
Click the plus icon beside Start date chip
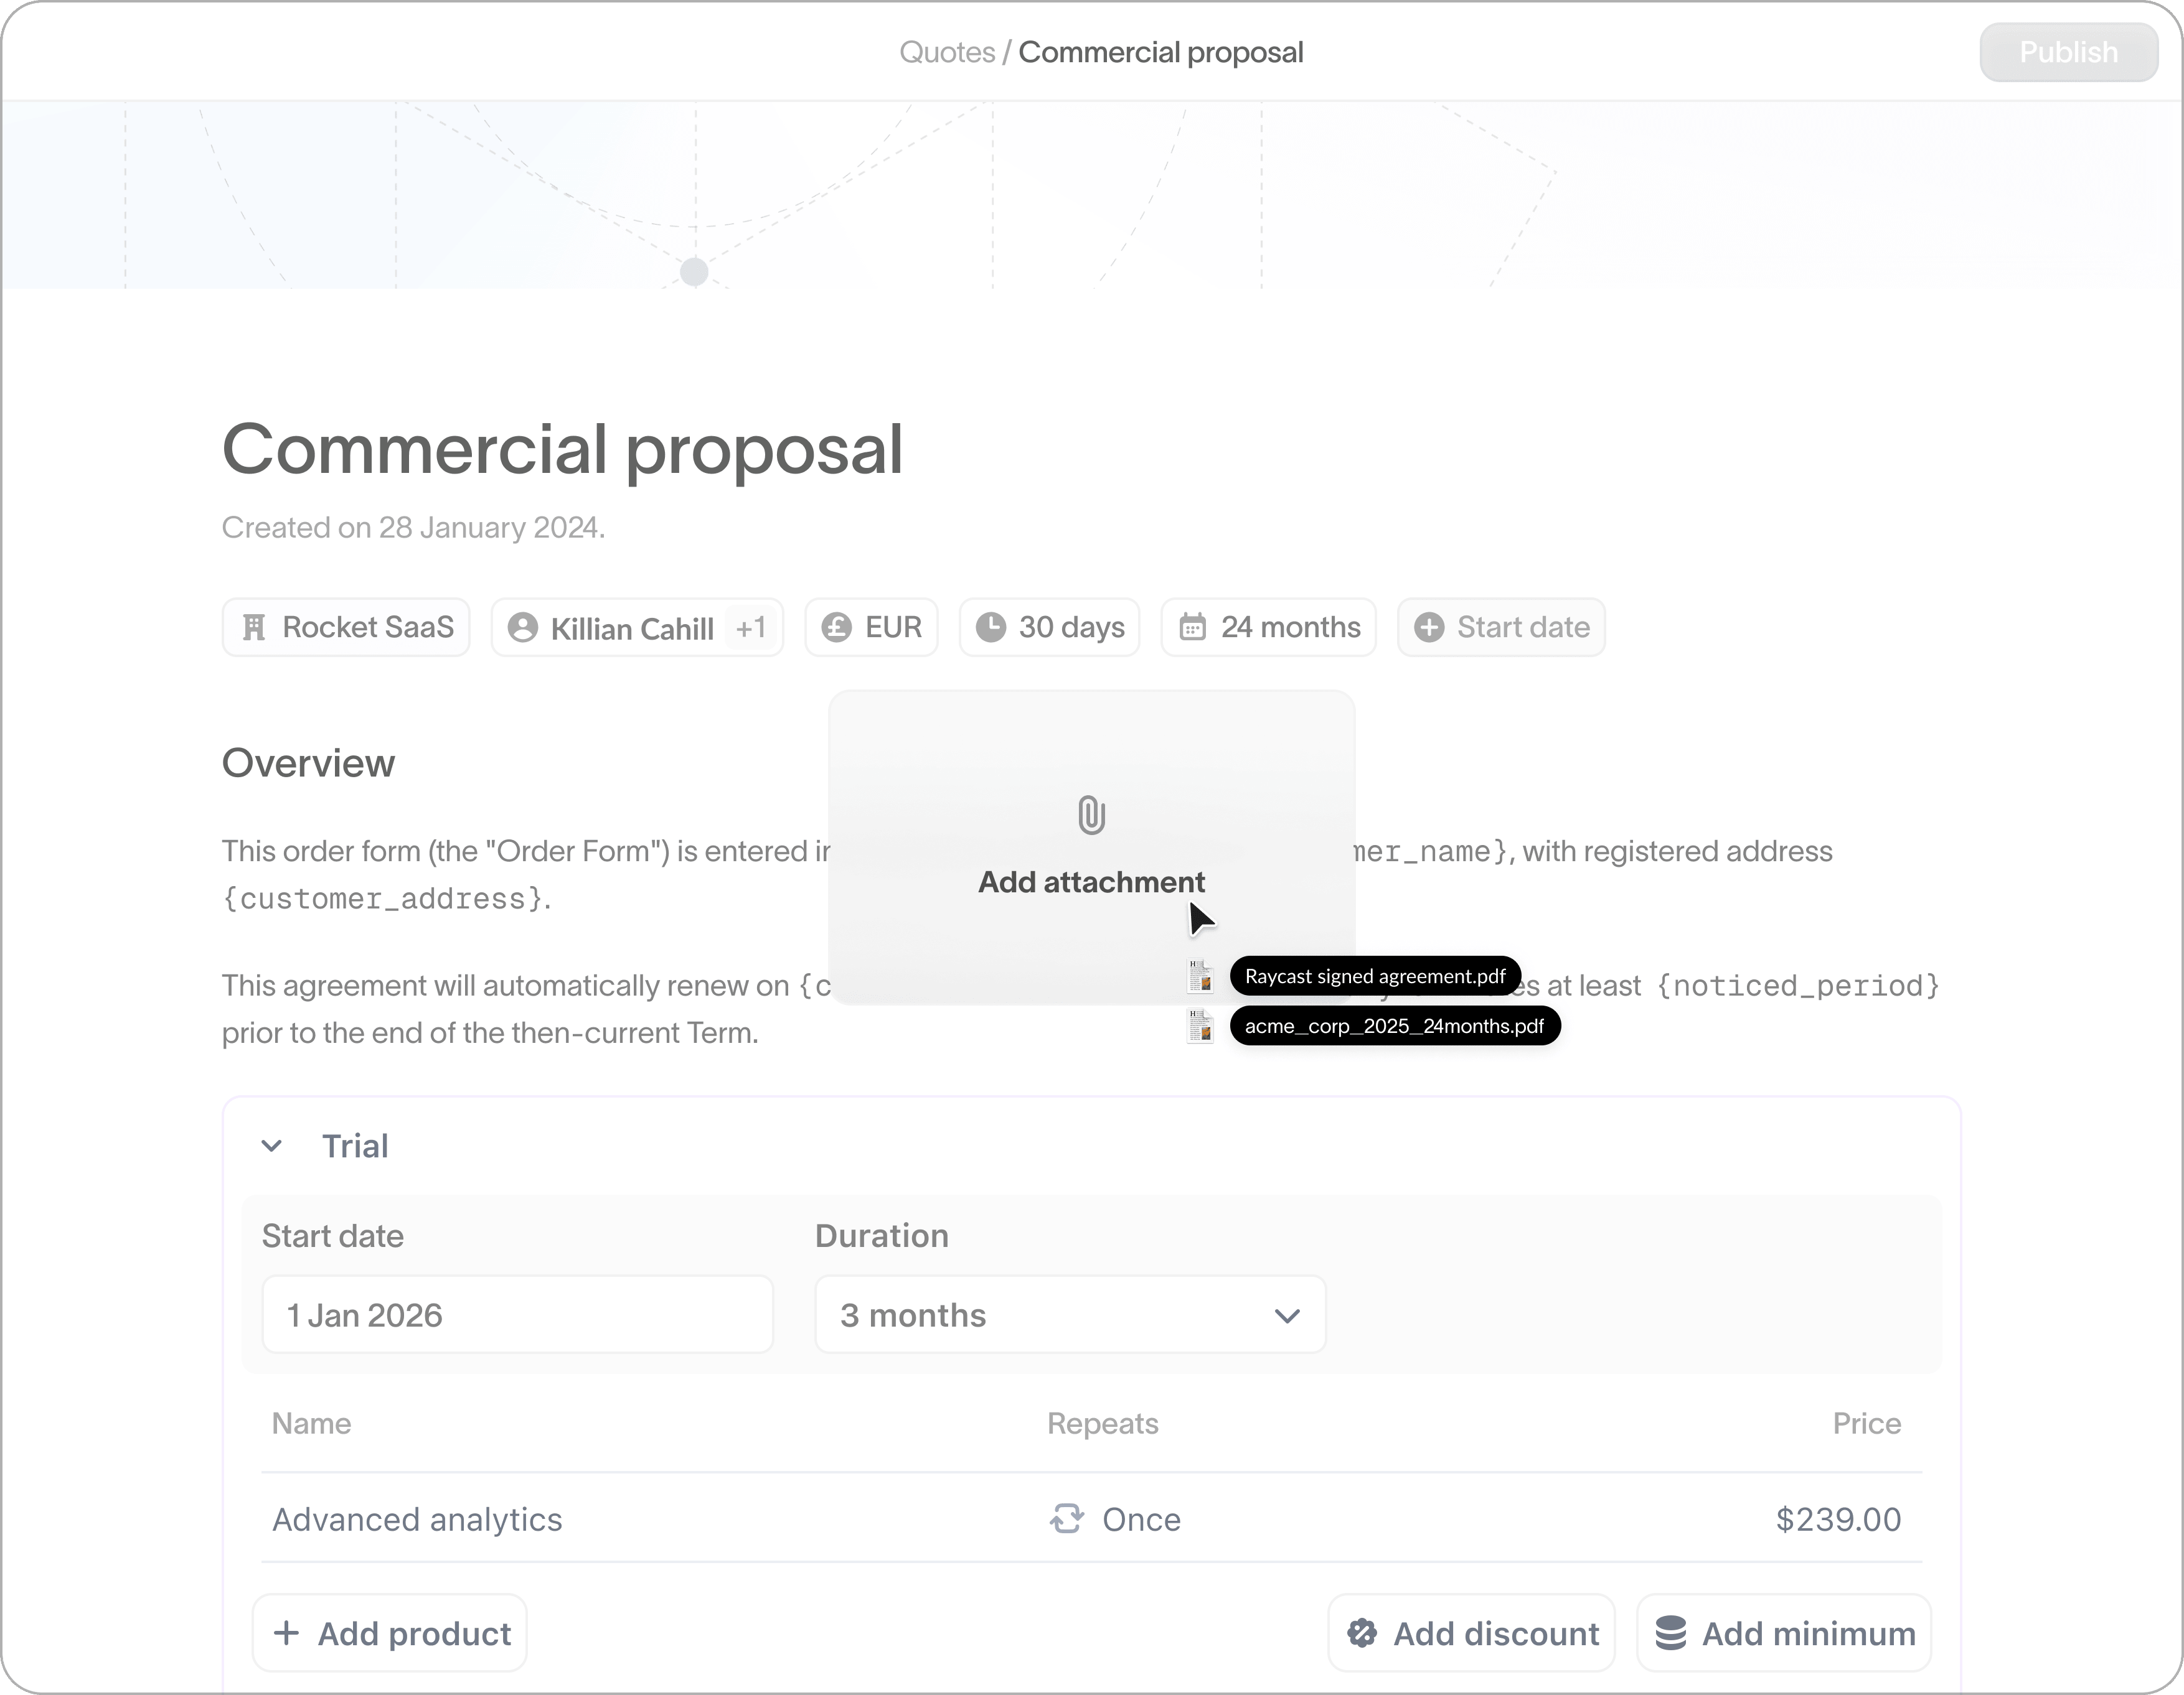[1429, 628]
